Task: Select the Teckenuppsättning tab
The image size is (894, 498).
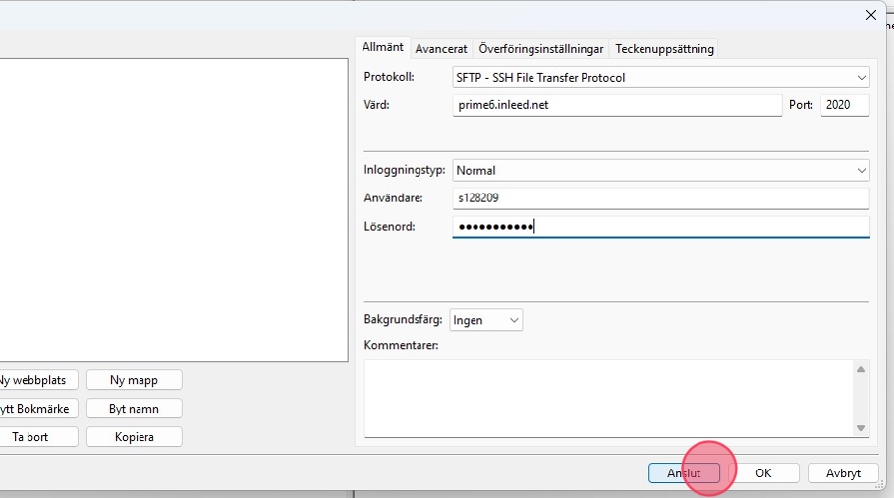Action: coord(664,49)
